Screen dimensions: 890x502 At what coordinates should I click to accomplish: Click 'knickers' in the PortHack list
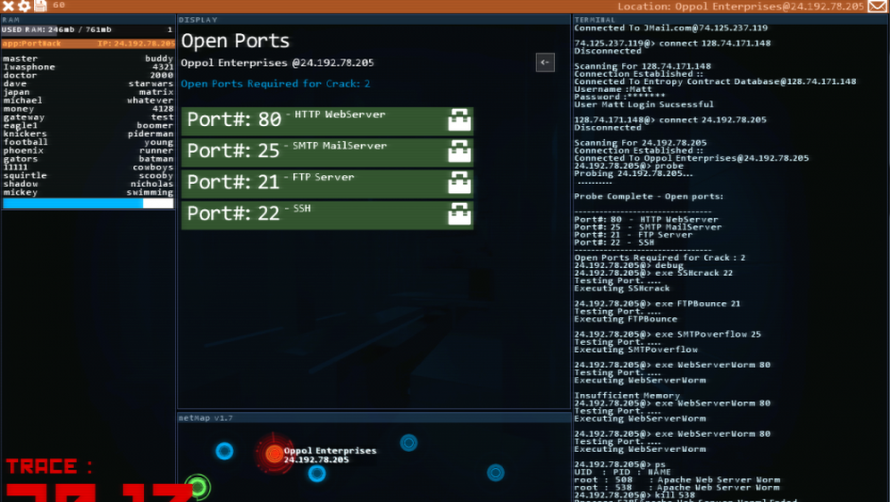pyautogui.click(x=25, y=134)
